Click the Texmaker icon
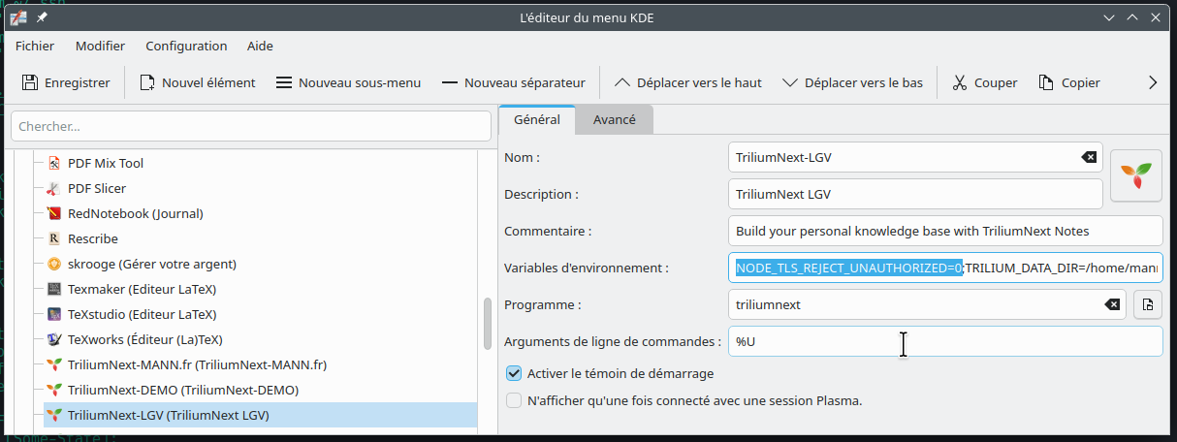1177x442 pixels. [x=54, y=289]
